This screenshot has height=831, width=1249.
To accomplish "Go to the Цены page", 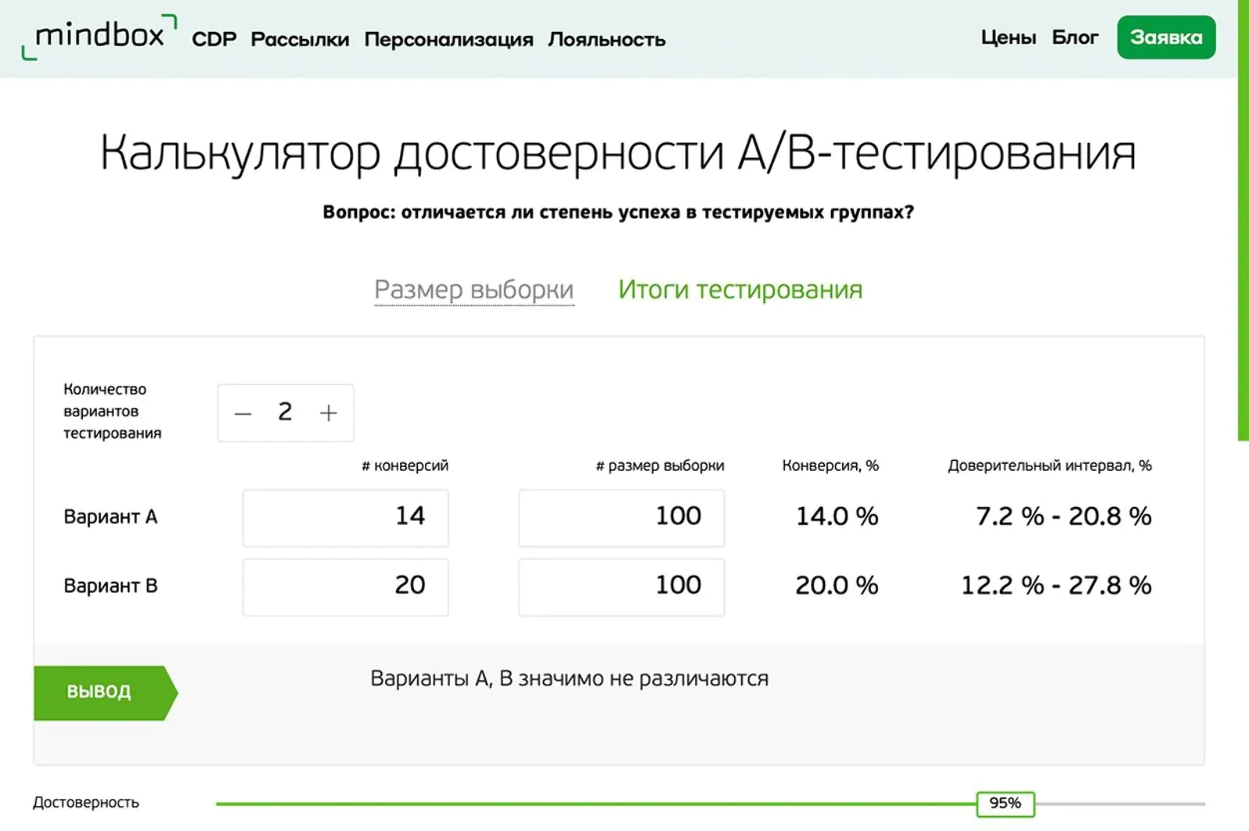I will tap(1008, 37).
